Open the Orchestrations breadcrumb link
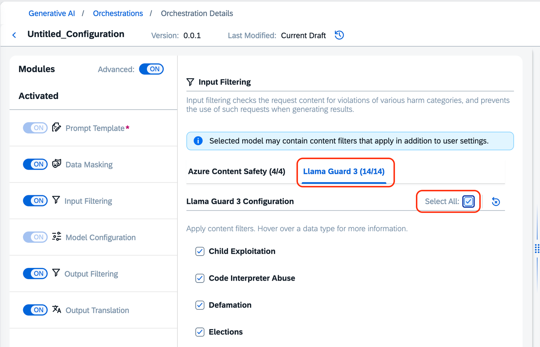The height and width of the screenshot is (347, 540). point(118,13)
